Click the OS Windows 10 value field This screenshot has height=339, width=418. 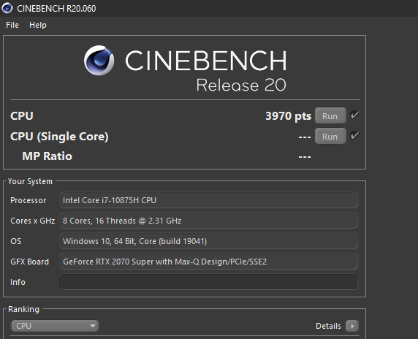pos(208,241)
